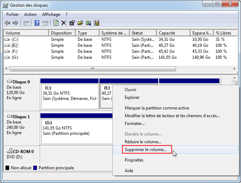This screenshot has width=241, height=183.
Task: Click the open folder toolbar icon
Action: [x=80, y=23]
